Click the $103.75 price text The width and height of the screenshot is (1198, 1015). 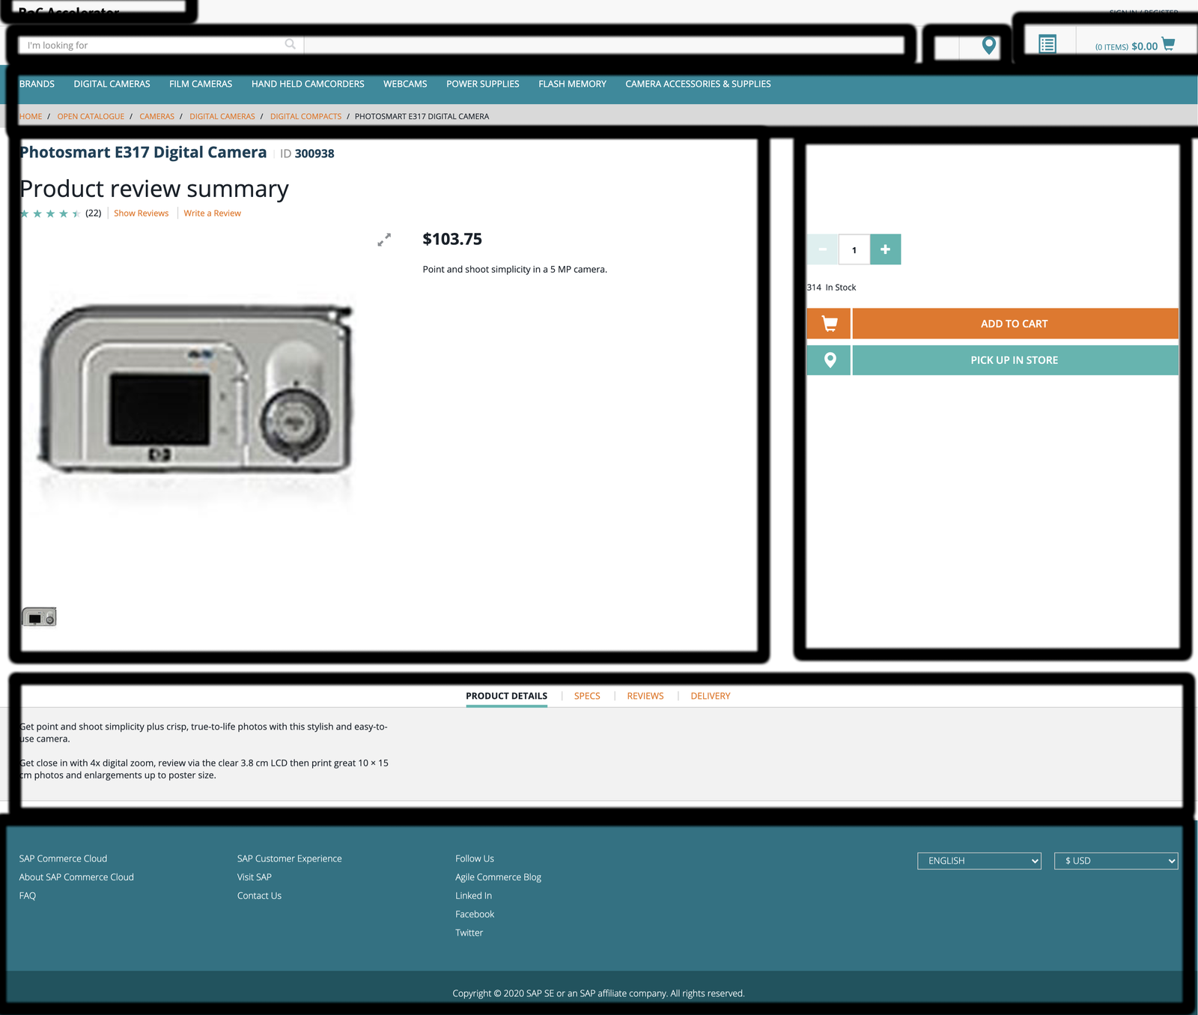(452, 239)
